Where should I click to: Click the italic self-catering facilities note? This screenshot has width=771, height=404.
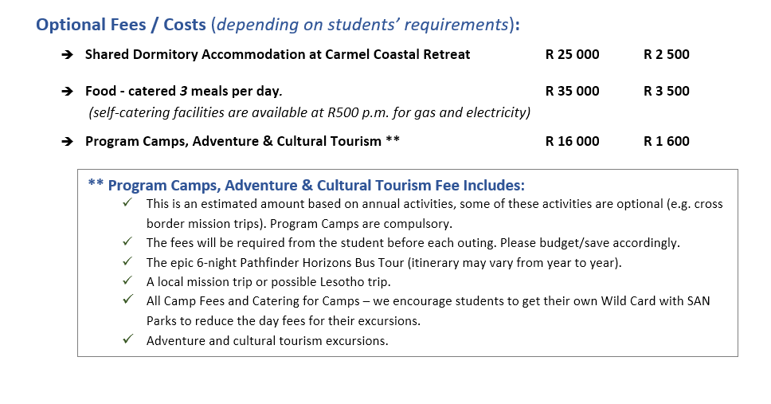pos(309,112)
